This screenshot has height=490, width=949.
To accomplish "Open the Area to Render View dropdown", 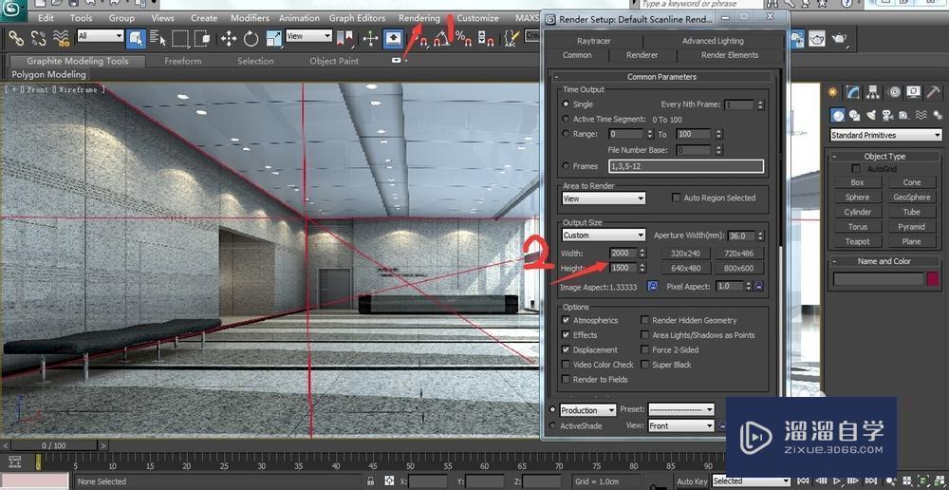I will (604, 198).
